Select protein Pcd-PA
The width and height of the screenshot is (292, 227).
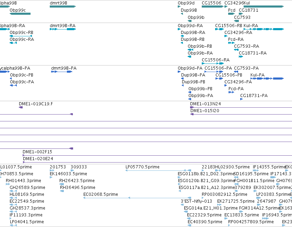coord(236,89)
